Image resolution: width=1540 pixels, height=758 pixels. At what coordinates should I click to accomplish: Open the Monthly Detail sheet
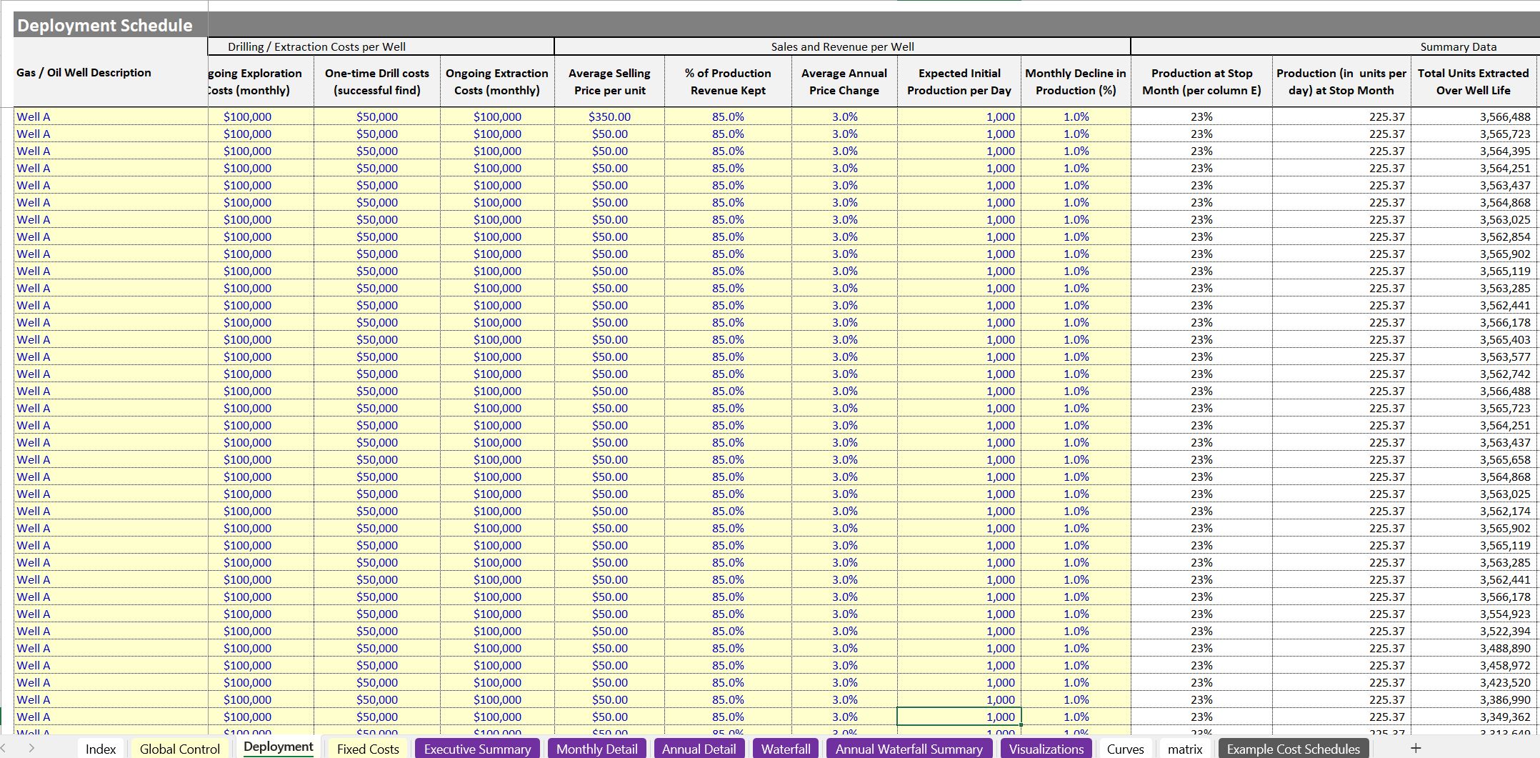[596, 749]
